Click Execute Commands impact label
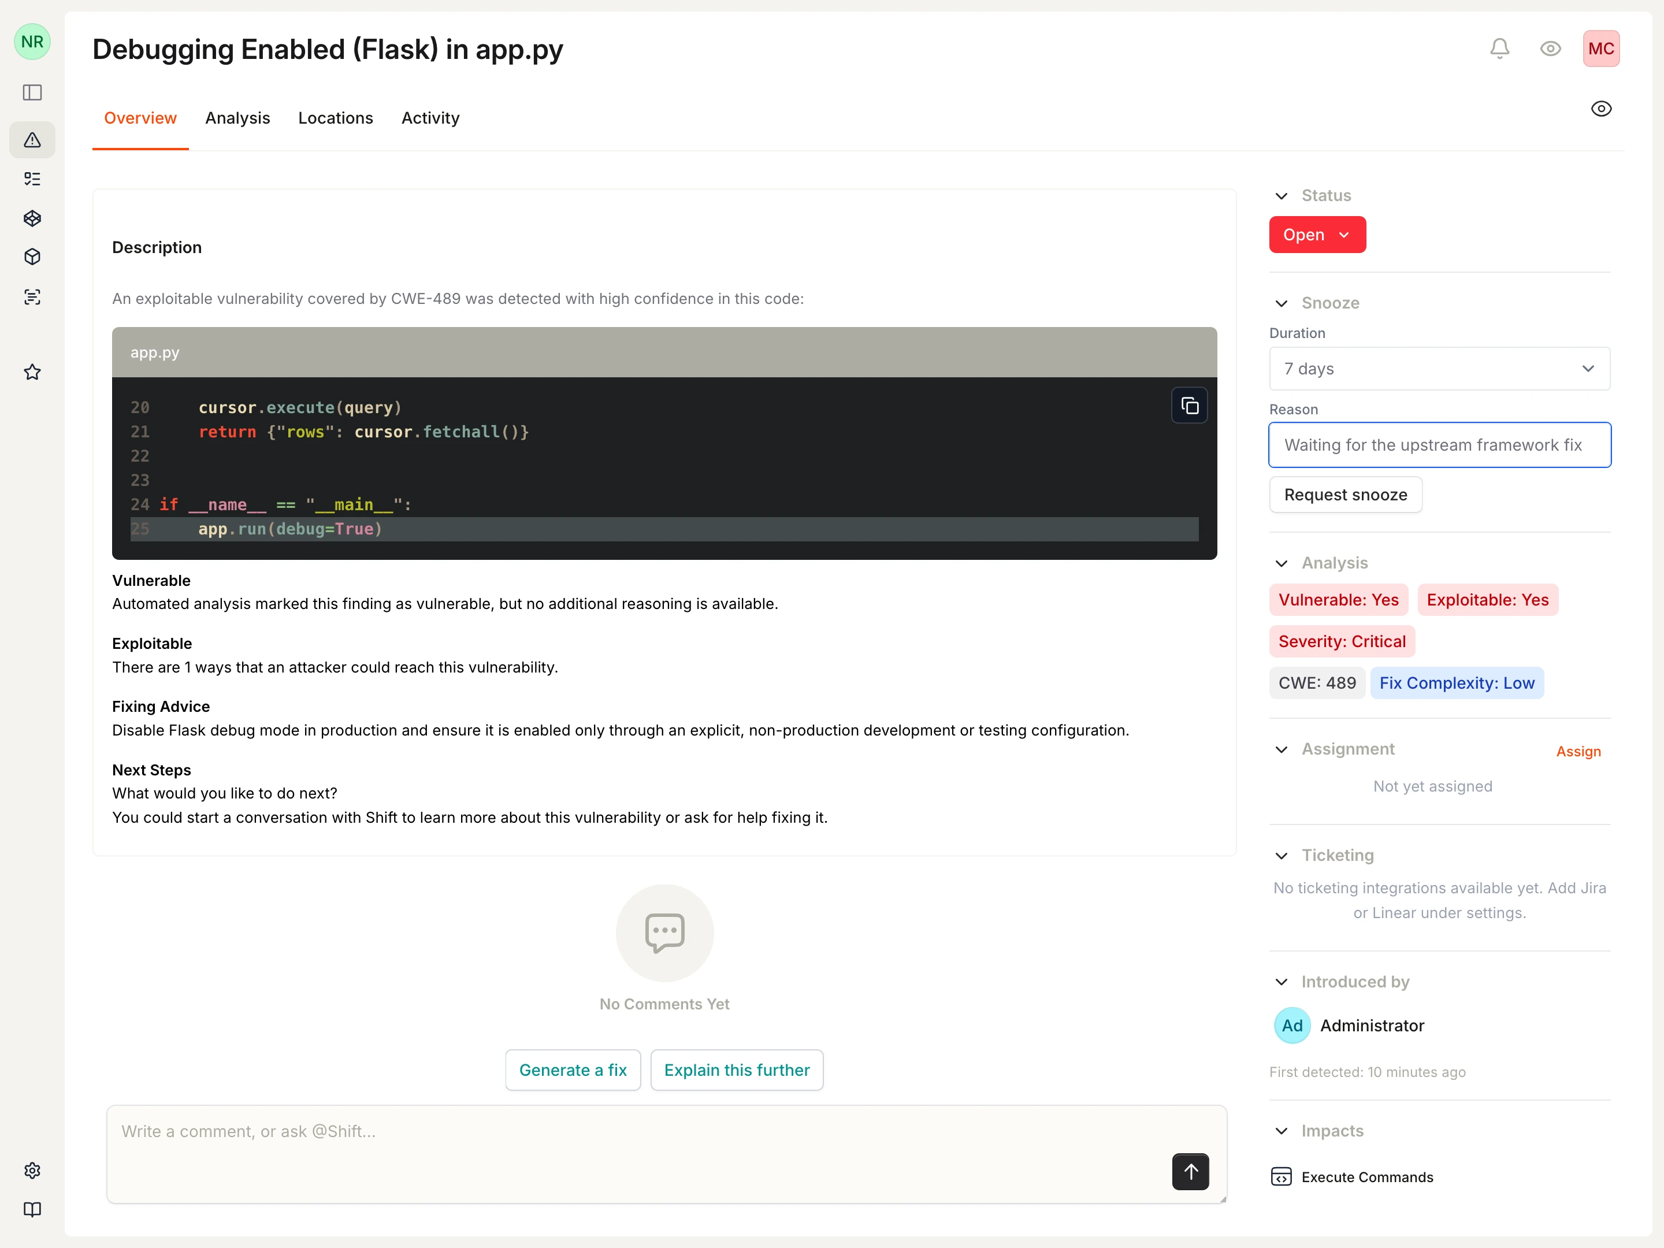1664x1248 pixels. [1367, 1176]
